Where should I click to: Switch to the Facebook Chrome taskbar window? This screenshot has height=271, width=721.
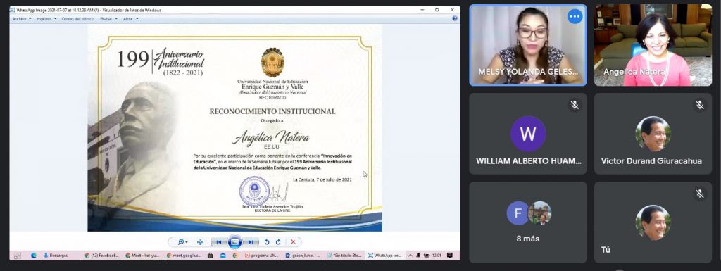coord(102,256)
